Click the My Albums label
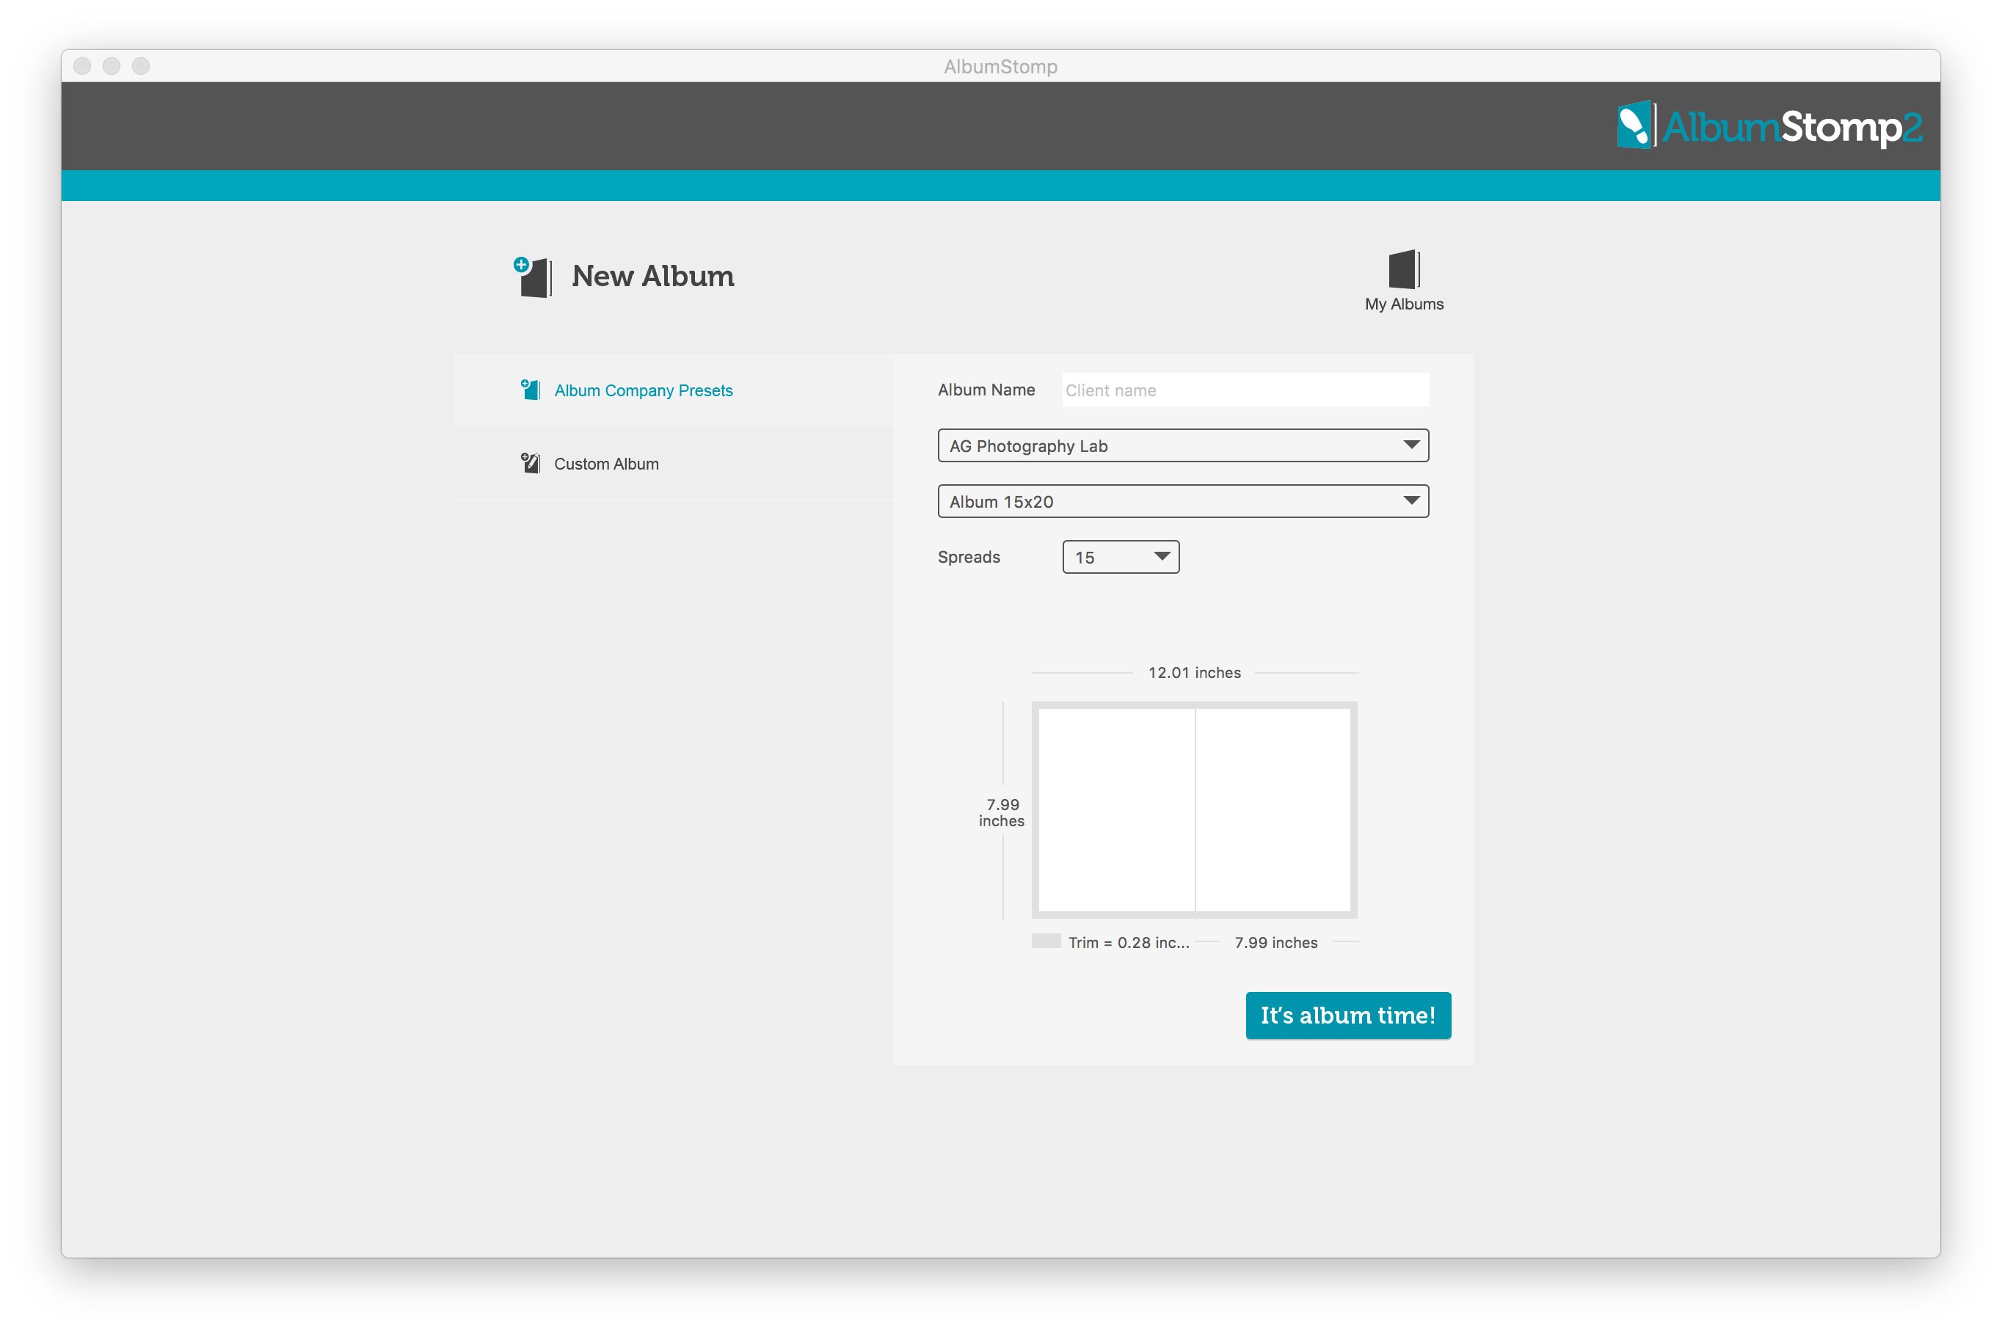2002x1331 pixels. point(1403,304)
